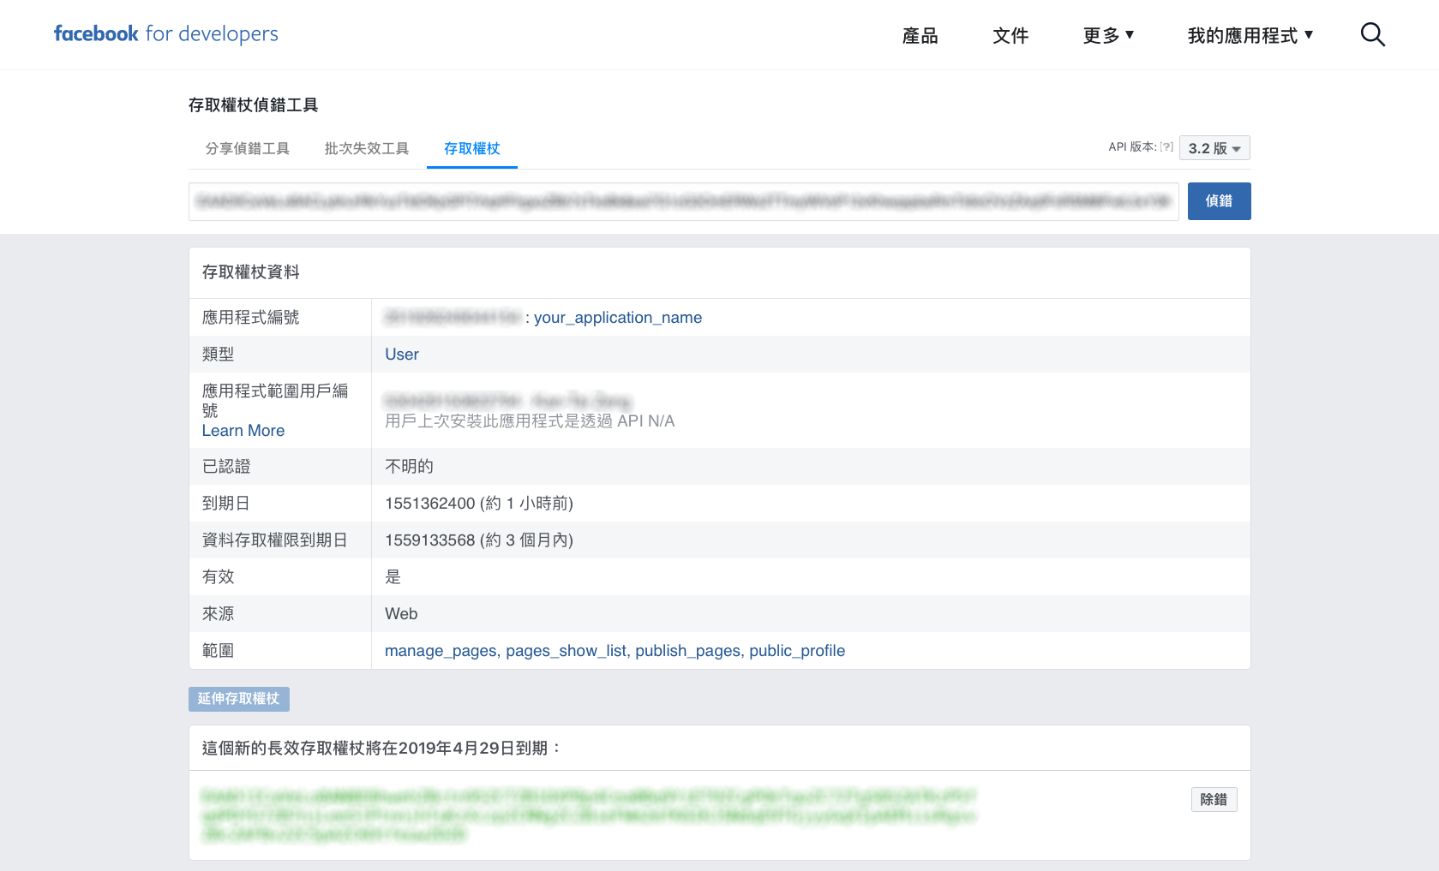Open the 產品 menu item
1439x871 pixels.
920,36
